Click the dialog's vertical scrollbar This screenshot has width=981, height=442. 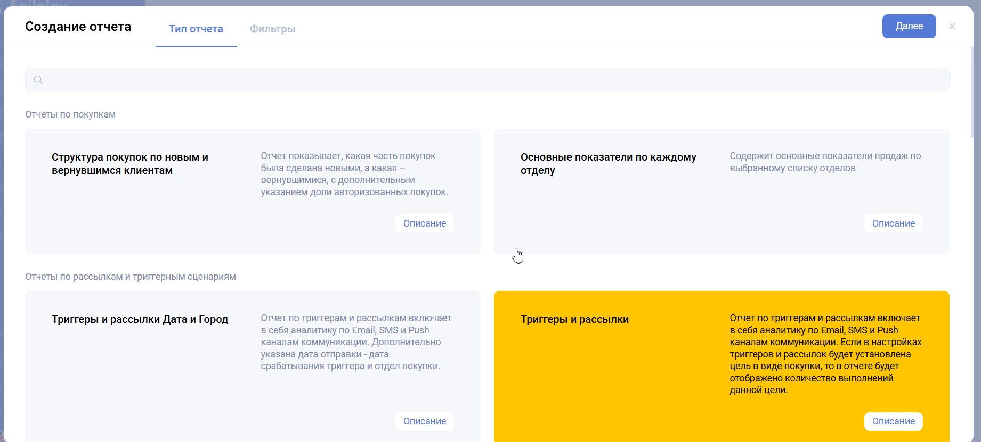click(x=972, y=90)
